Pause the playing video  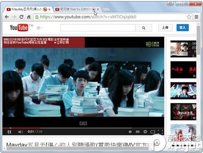[x=9, y=132]
